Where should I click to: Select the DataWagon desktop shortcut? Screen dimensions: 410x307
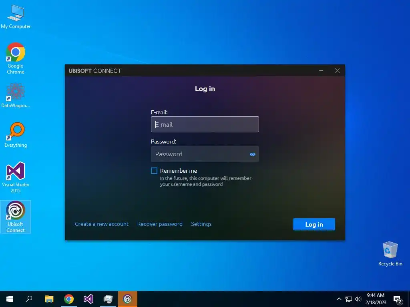click(16, 95)
